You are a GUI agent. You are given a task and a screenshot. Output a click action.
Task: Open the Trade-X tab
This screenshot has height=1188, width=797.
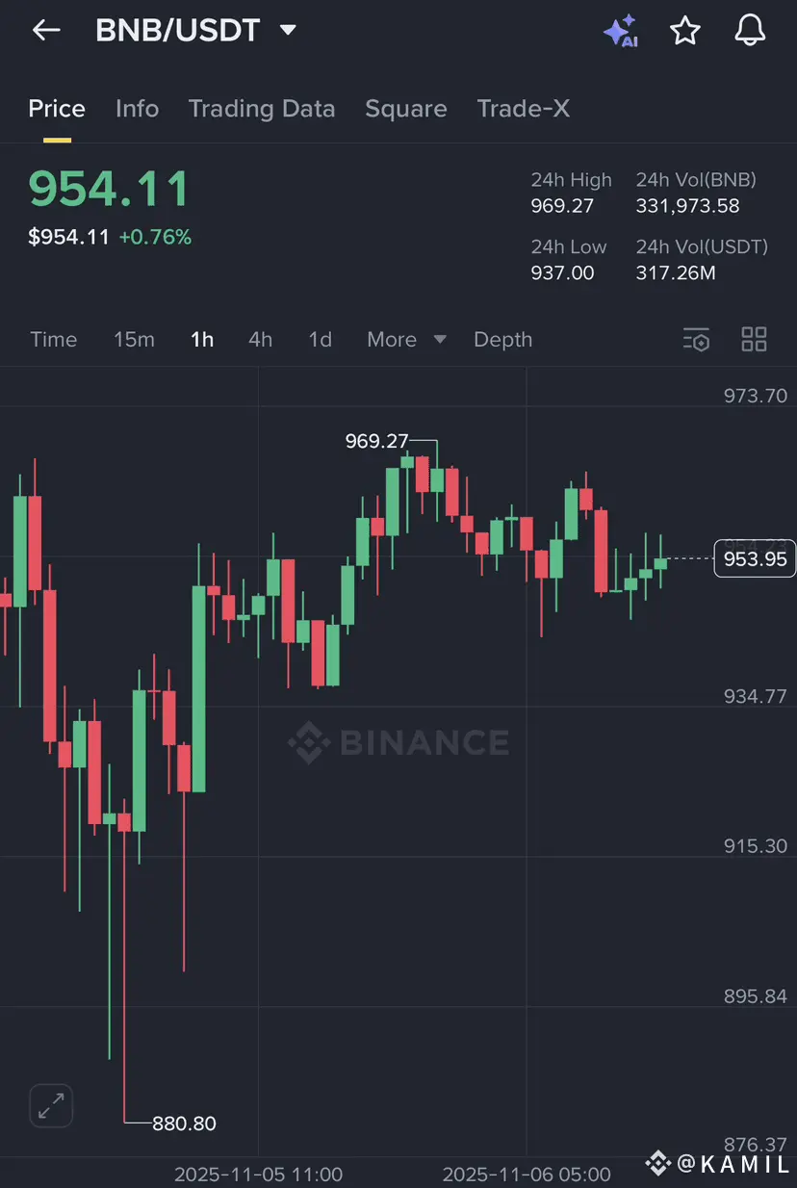point(523,109)
